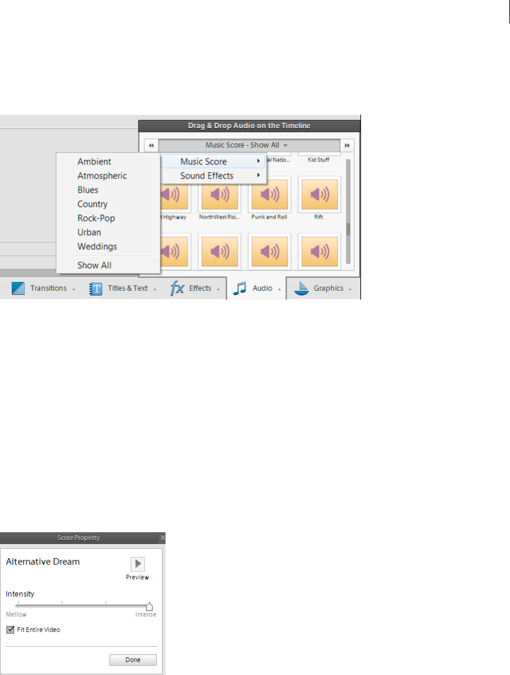
Task: Choose Show All in the genre submenu
Action: click(94, 265)
